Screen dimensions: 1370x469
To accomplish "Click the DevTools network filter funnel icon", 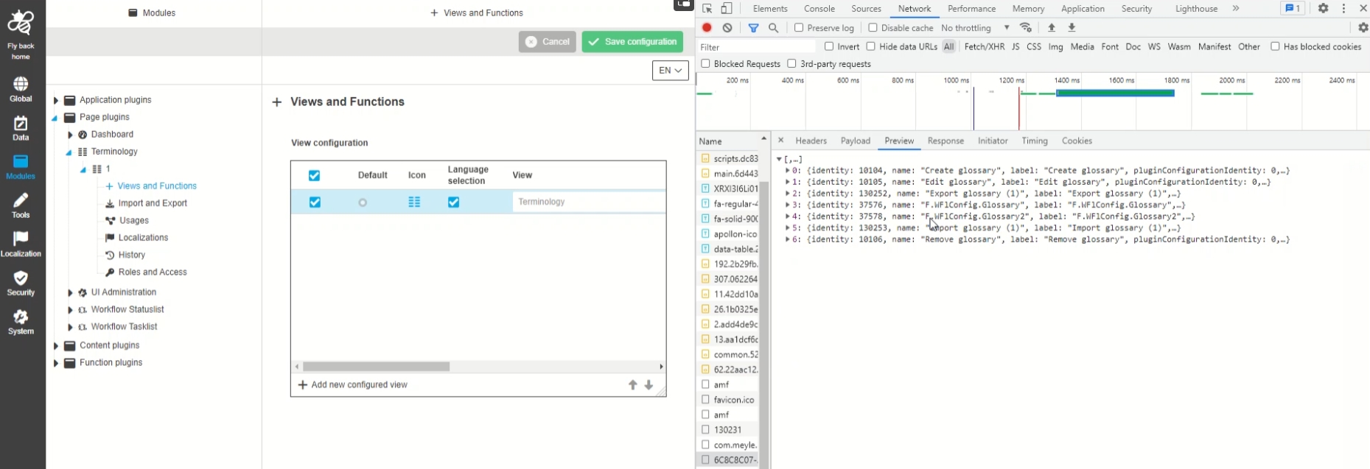I will click(x=753, y=28).
